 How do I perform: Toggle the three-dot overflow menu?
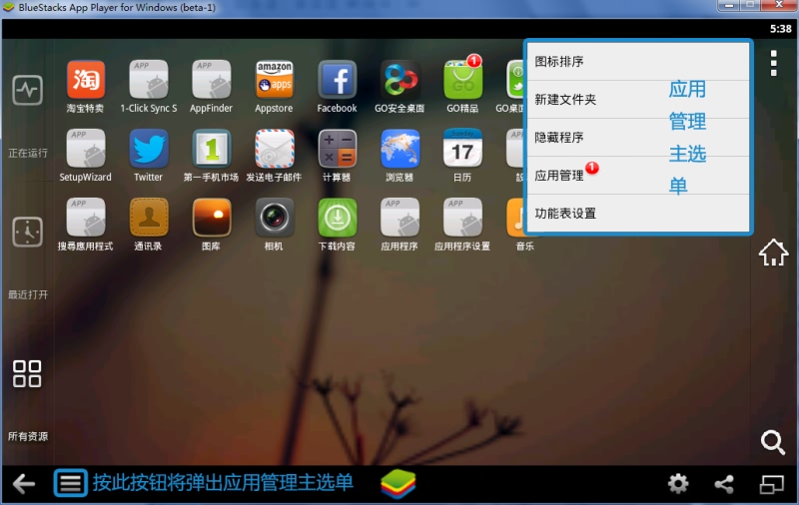click(x=773, y=63)
